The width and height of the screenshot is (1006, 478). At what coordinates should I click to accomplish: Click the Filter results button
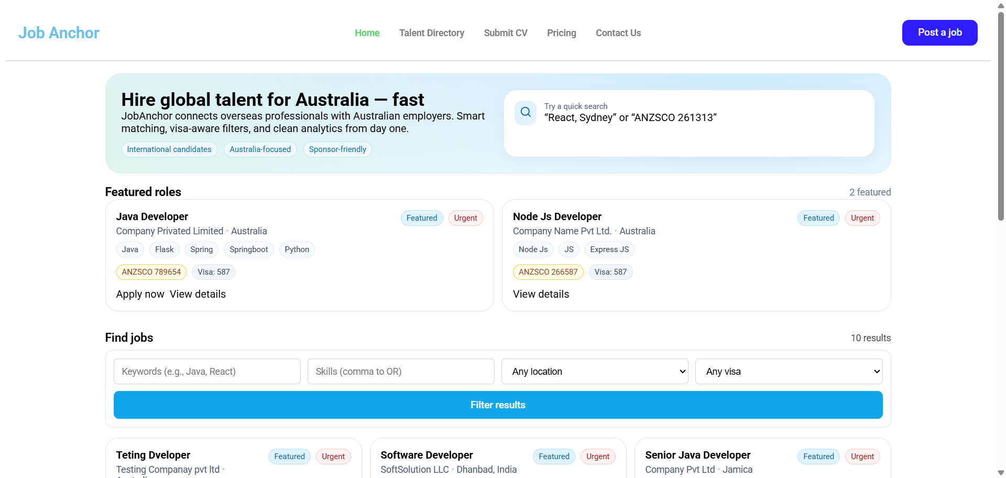(x=498, y=405)
